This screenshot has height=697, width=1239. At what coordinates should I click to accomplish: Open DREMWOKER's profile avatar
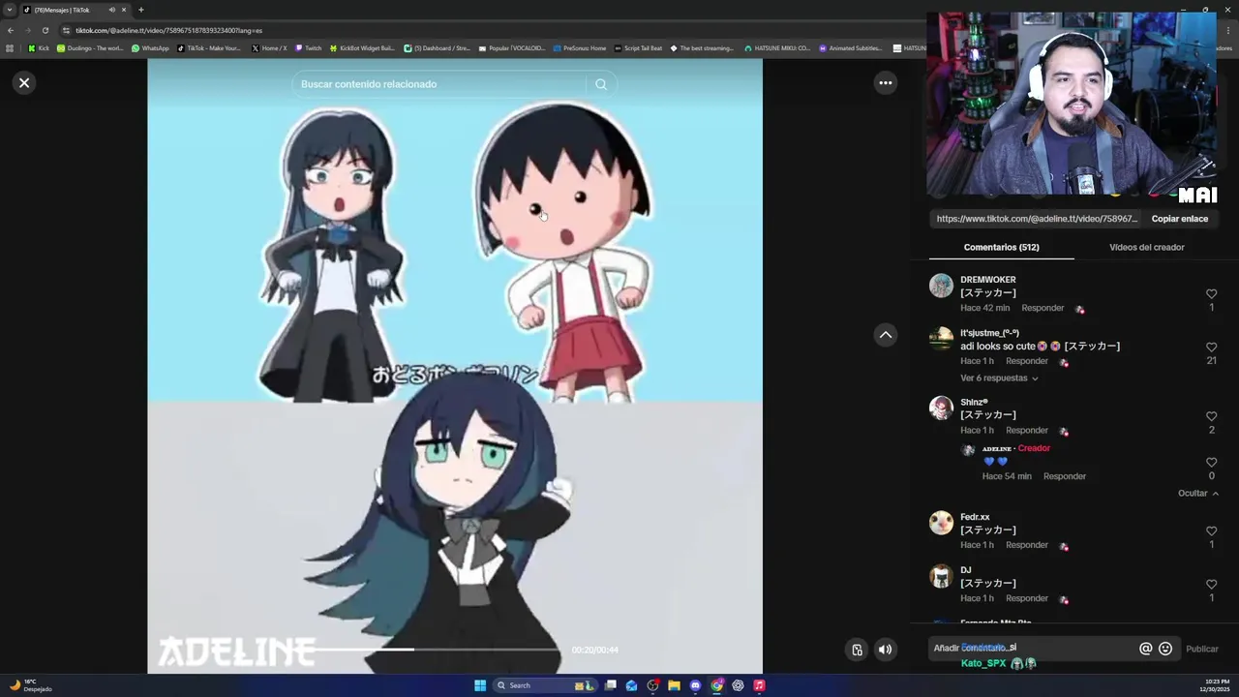coord(941,286)
